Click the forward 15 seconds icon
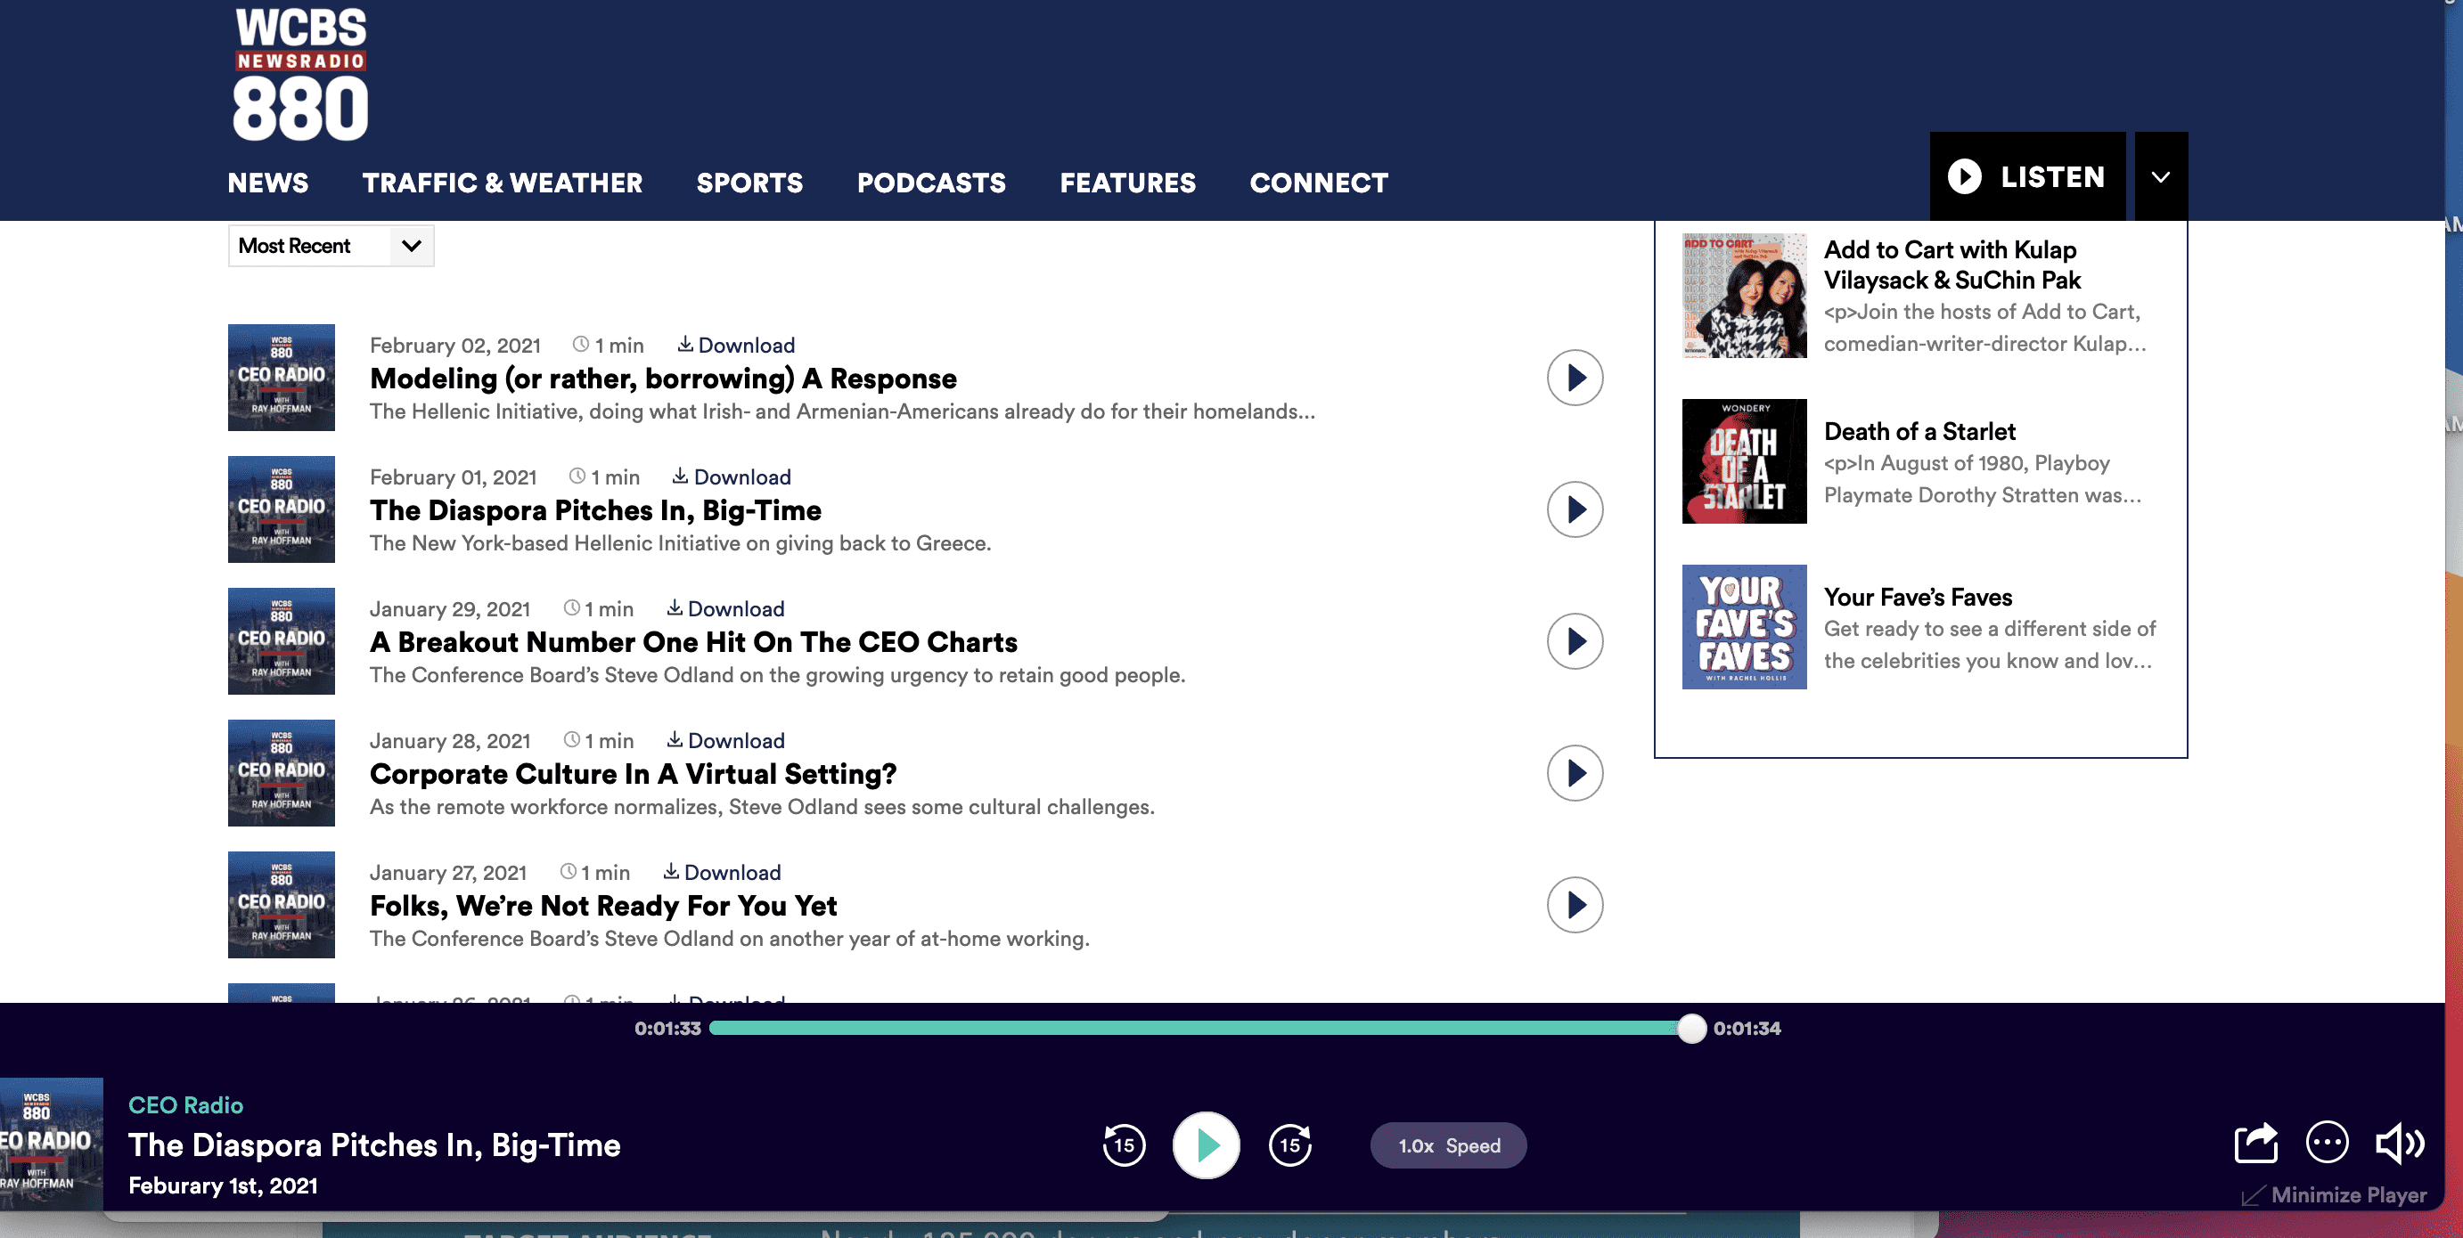This screenshot has width=2463, height=1238. (1289, 1144)
